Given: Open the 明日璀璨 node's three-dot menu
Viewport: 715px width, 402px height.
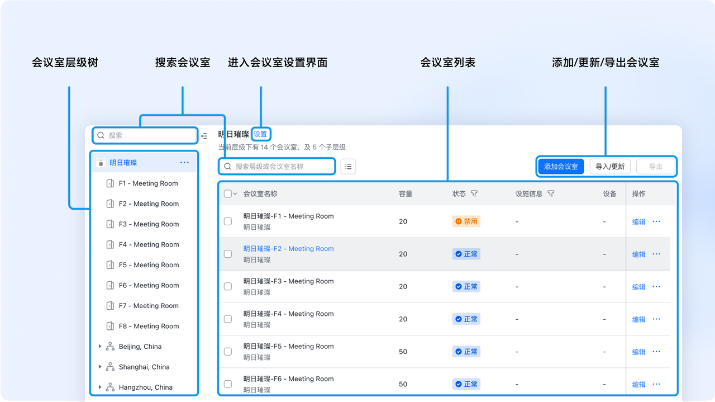Looking at the screenshot, I should click(x=185, y=163).
